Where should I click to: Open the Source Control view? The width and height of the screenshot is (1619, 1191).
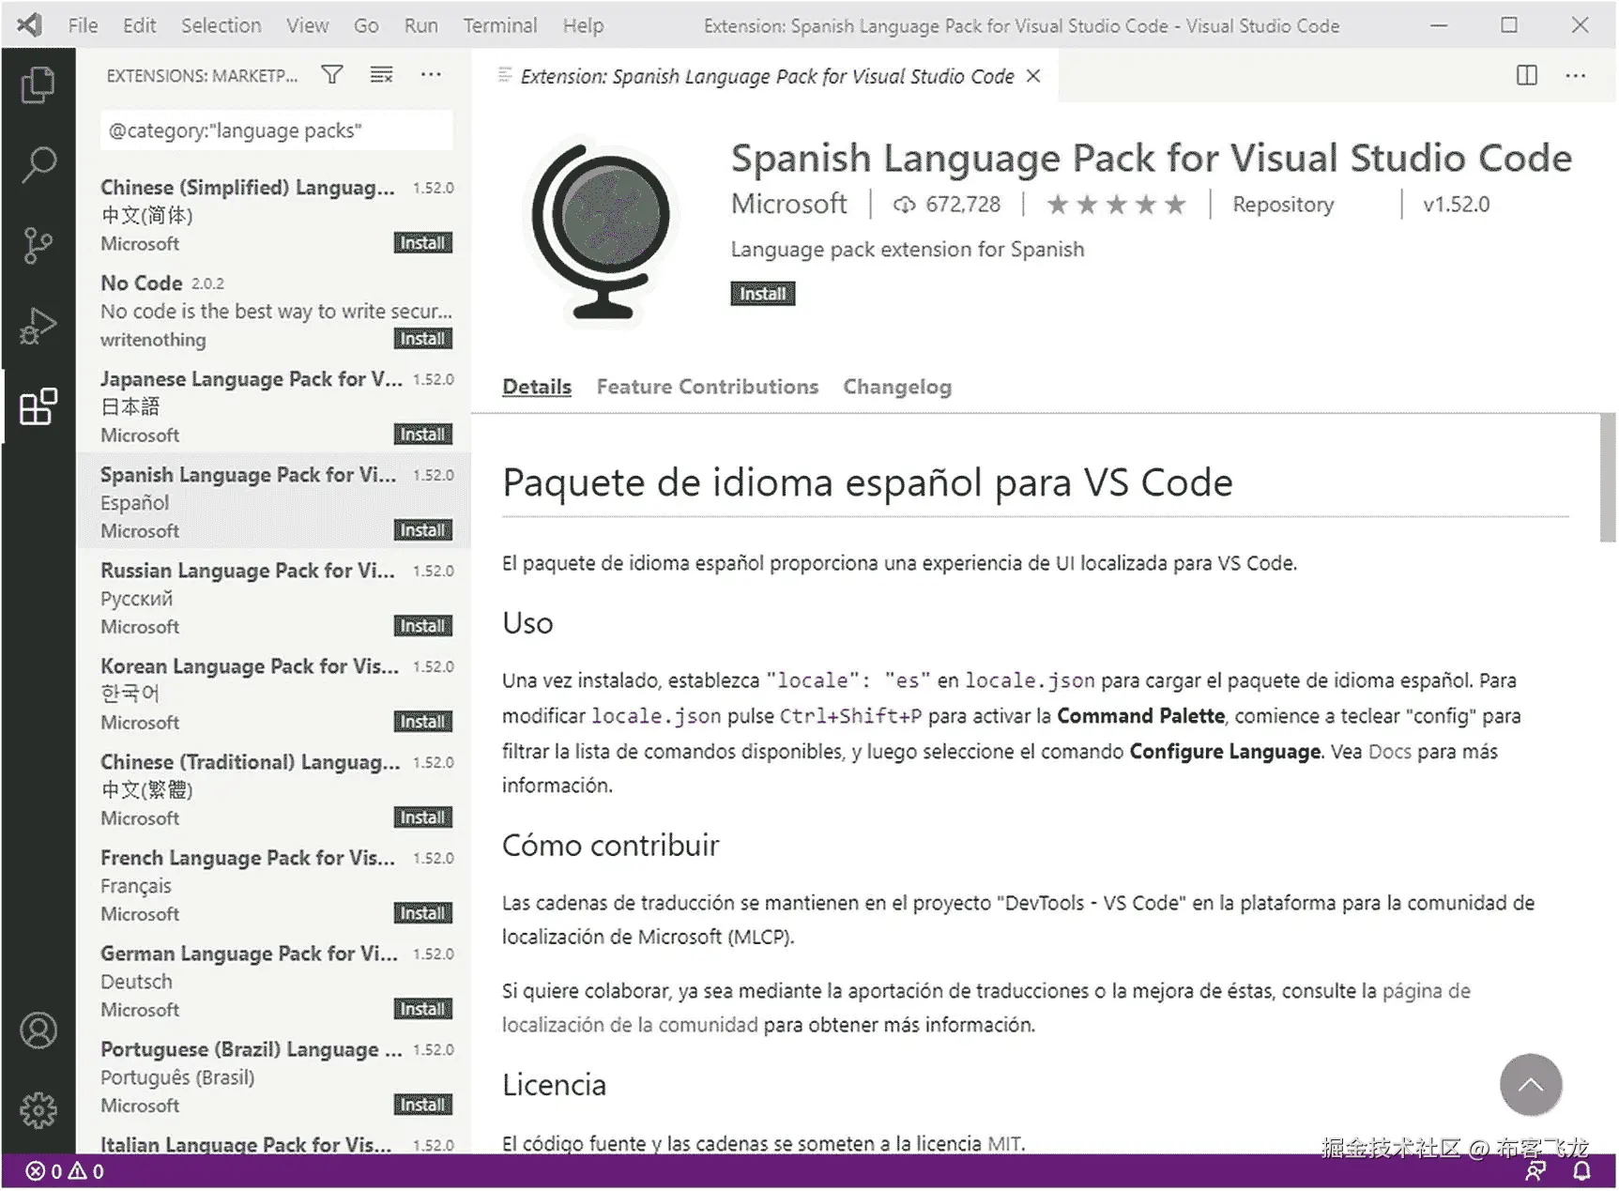(38, 244)
